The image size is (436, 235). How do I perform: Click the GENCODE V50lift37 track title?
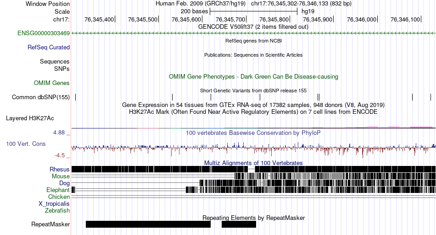(x=253, y=27)
